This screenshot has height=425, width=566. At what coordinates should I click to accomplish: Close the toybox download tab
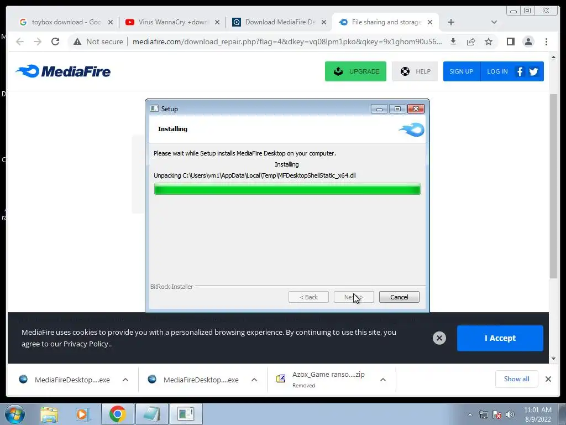(x=111, y=22)
